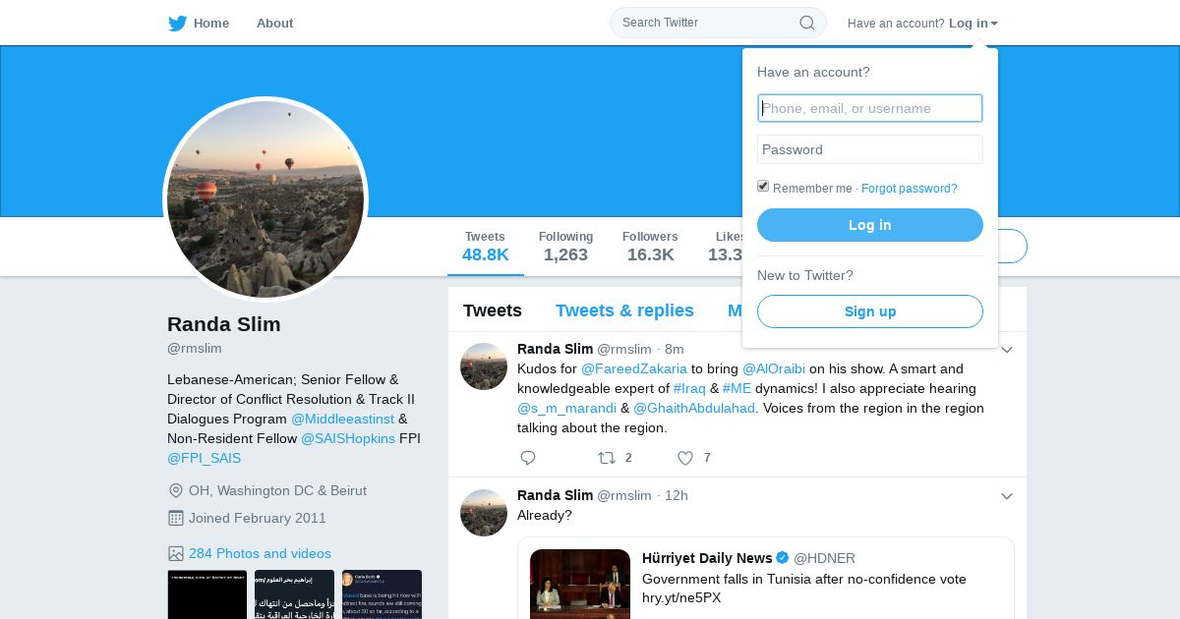This screenshot has width=1180, height=619.
Task: Click the calendar icon beside Joined date
Action: click(x=176, y=518)
